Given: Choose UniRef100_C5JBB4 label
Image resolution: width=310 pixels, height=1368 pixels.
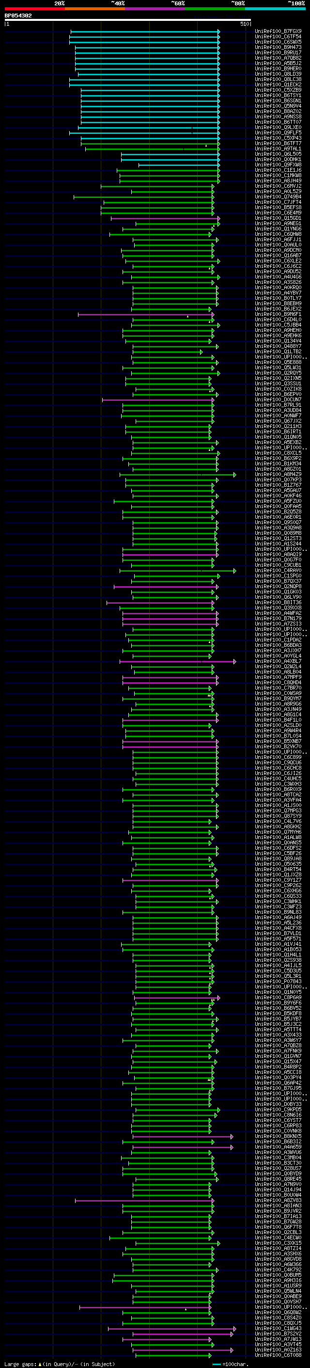Looking at the screenshot, I should point(278,325).
